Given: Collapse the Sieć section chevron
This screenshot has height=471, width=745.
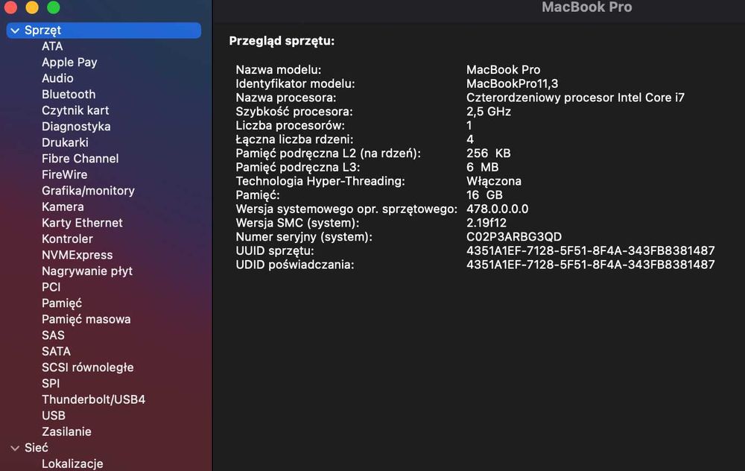Looking at the screenshot, I should 15,448.
